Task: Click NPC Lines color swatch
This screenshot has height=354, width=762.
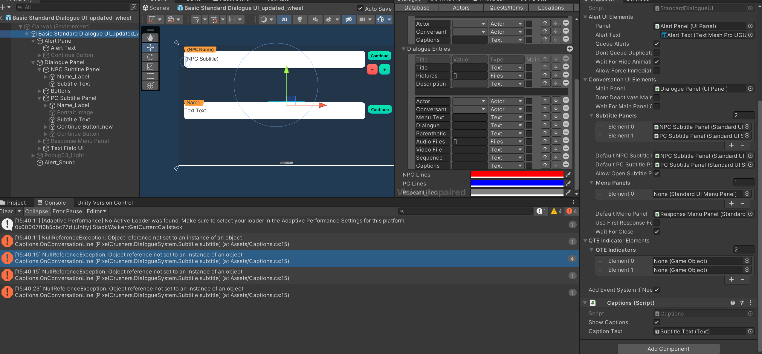Action: coord(517,174)
